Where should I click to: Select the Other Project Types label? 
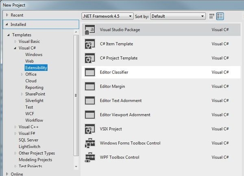click(x=37, y=153)
